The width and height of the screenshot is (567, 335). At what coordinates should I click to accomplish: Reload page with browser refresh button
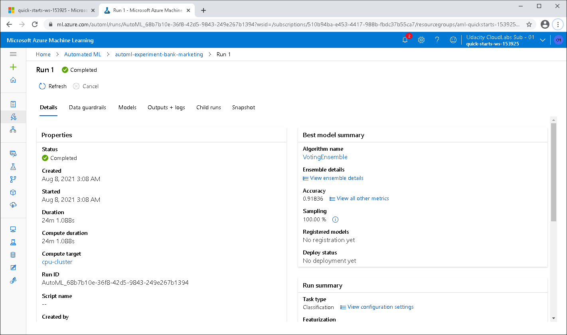(x=35, y=24)
